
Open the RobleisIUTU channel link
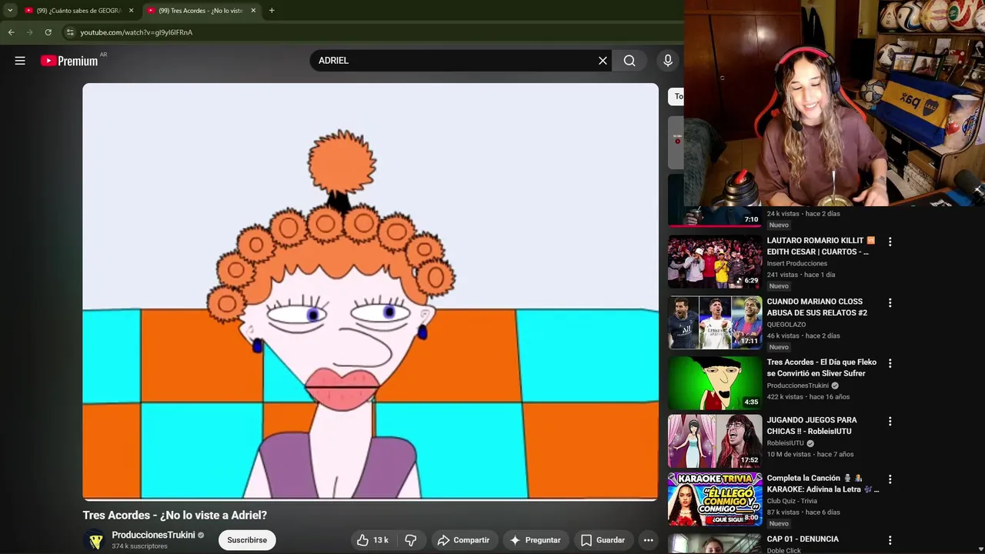(785, 443)
